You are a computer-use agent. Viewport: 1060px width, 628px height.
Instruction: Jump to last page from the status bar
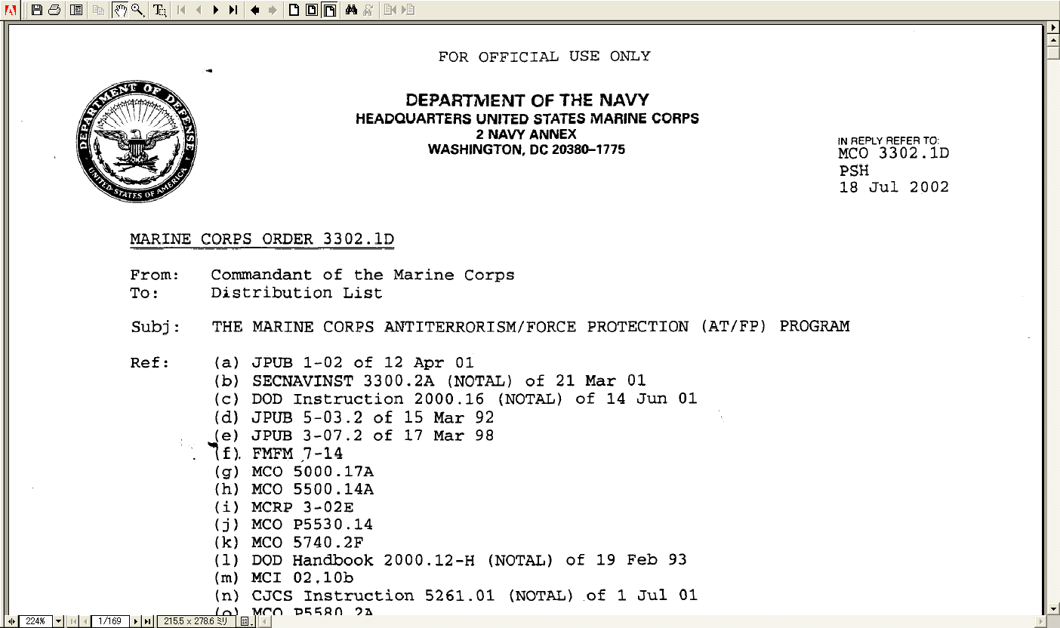(x=148, y=621)
